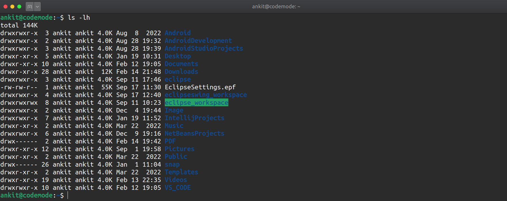
Task: Click the -rw-rw-r-- permissions string
Action: (19, 87)
